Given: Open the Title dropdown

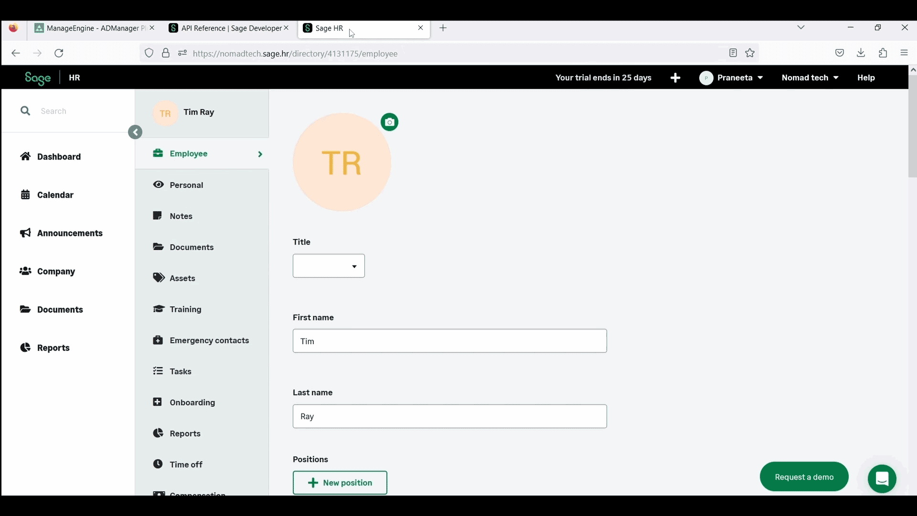Looking at the screenshot, I should [x=329, y=266].
